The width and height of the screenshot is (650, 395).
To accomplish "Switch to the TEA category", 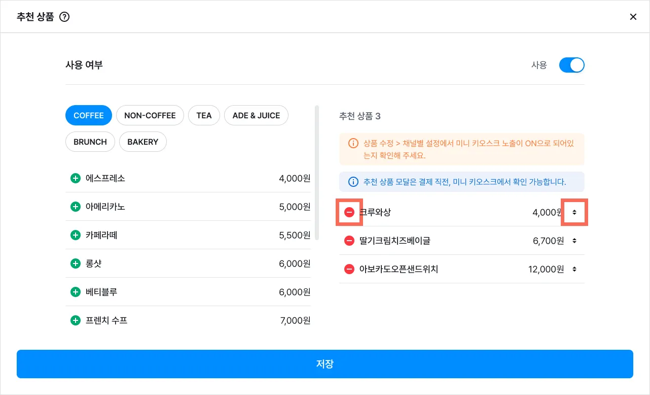I will 204,115.
